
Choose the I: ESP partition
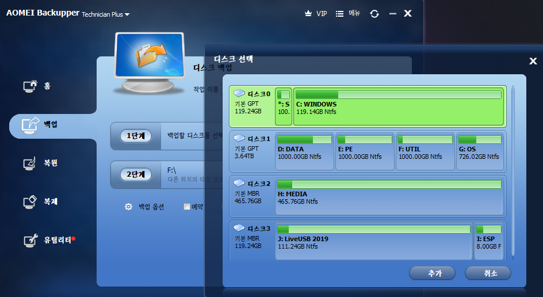(x=488, y=241)
